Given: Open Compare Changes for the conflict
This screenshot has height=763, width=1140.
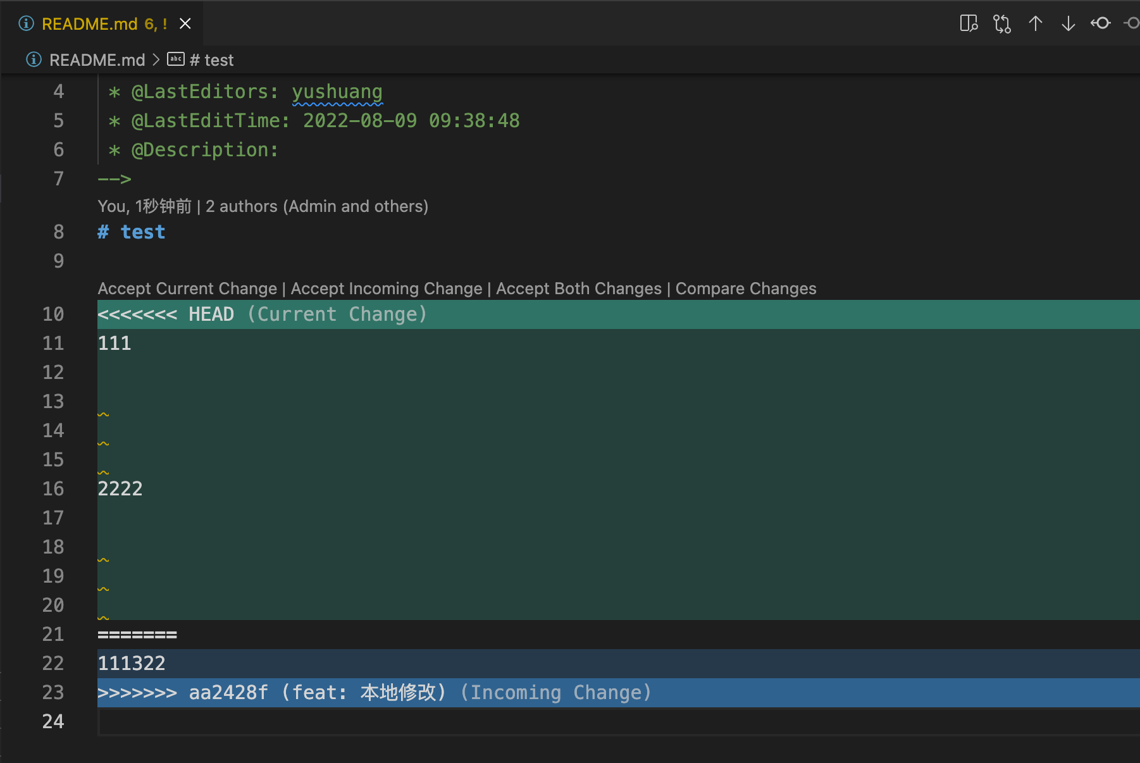Looking at the screenshot, I should tap(745, 288).
